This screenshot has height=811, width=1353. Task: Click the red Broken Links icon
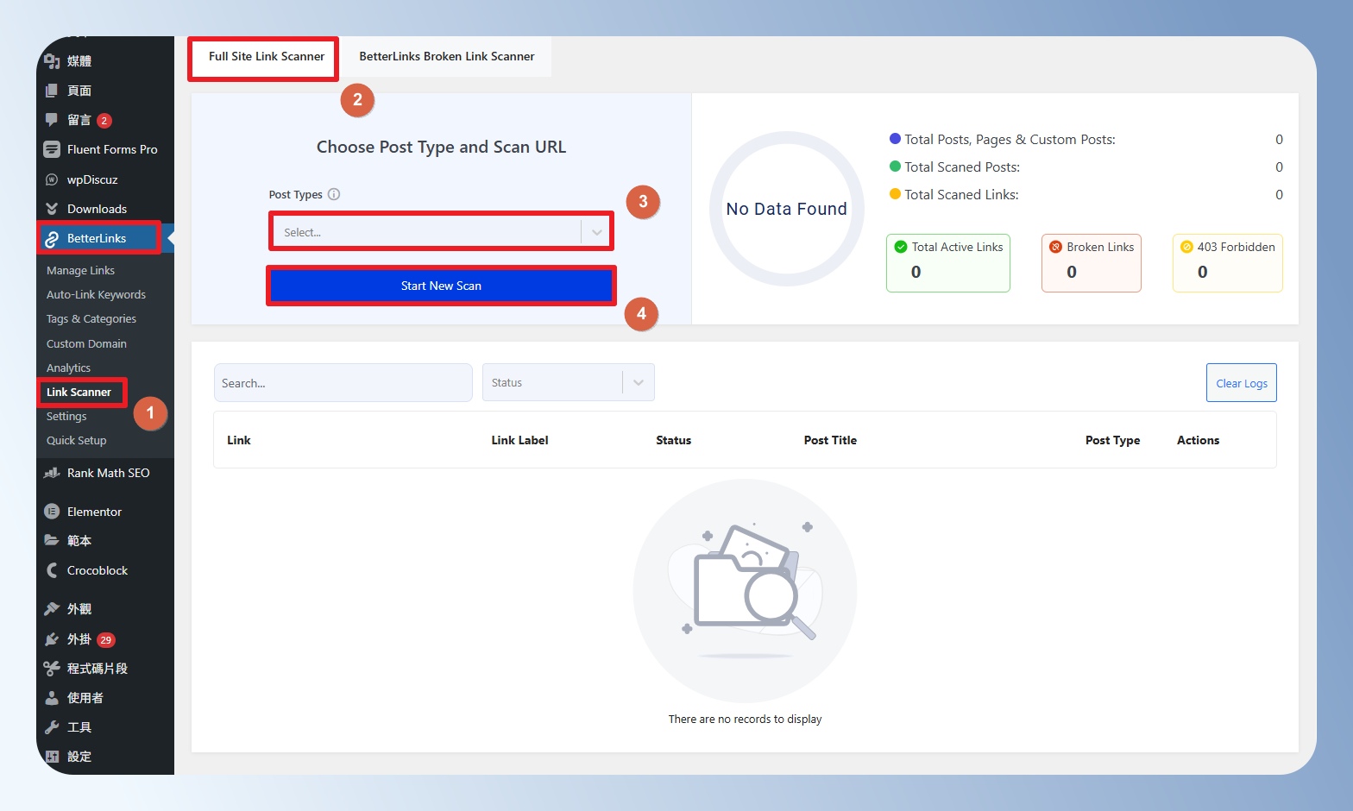click(1055, 247)
